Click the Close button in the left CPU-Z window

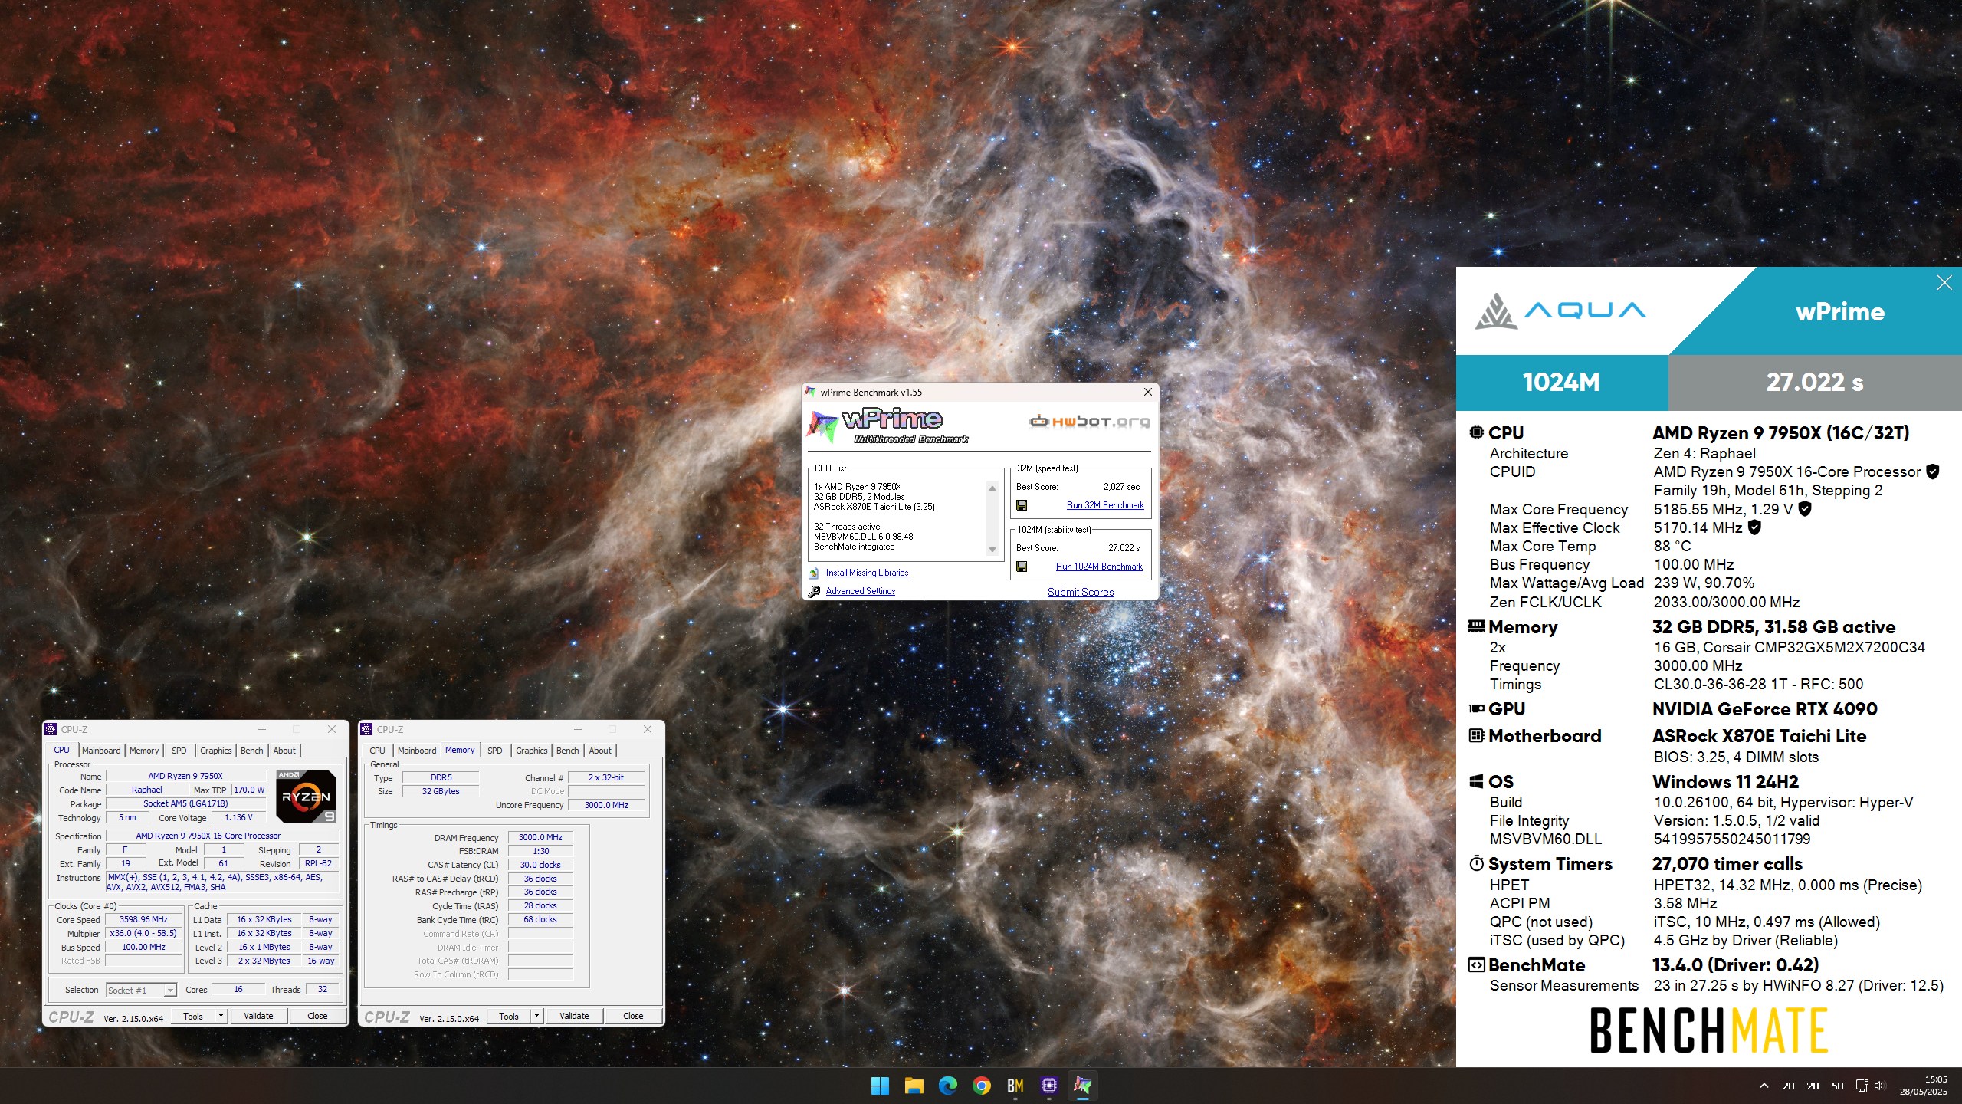[x=317, y=1017]
